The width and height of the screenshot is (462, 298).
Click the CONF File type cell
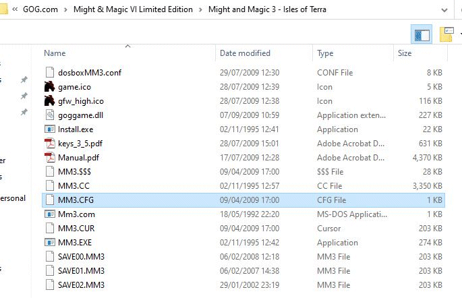pos(335,72)
